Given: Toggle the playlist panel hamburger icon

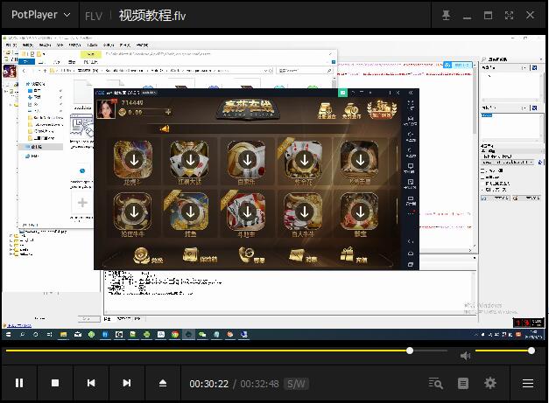Looking at the screenshot, I should pos(528,384).
